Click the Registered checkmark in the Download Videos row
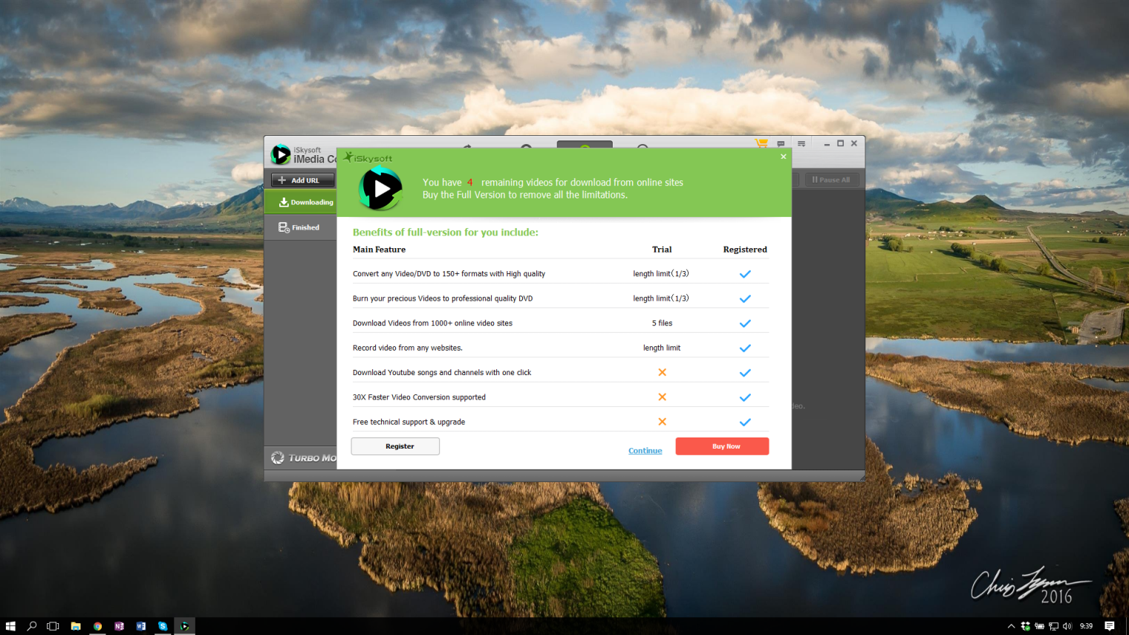 745,323
